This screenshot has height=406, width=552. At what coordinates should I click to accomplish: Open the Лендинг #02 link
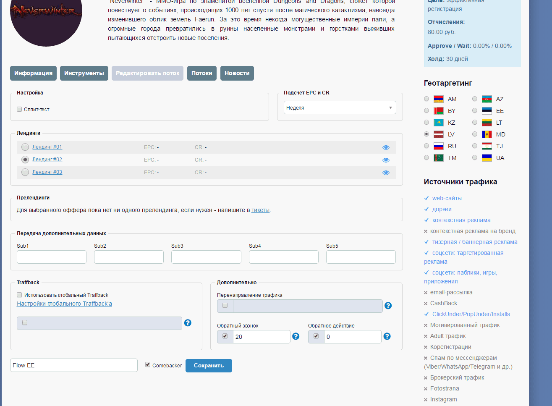(47, 160)
